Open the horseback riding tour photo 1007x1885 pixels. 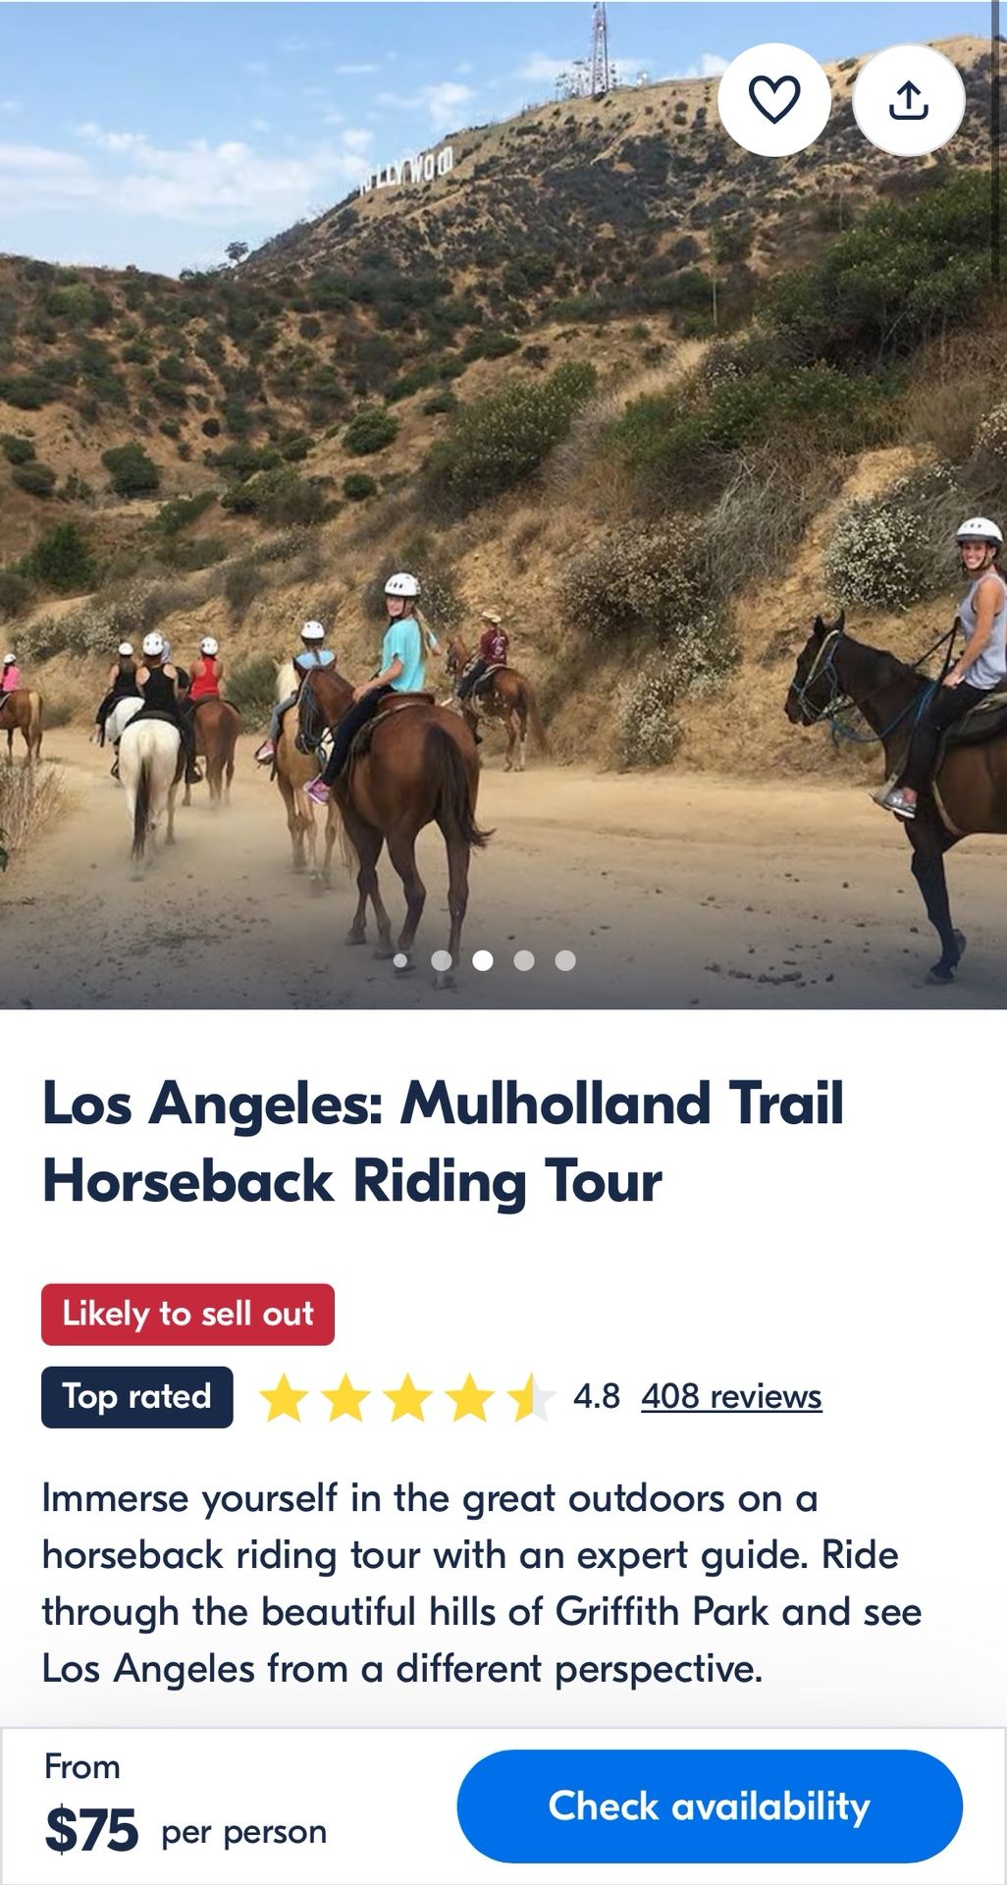coord(503,505)
